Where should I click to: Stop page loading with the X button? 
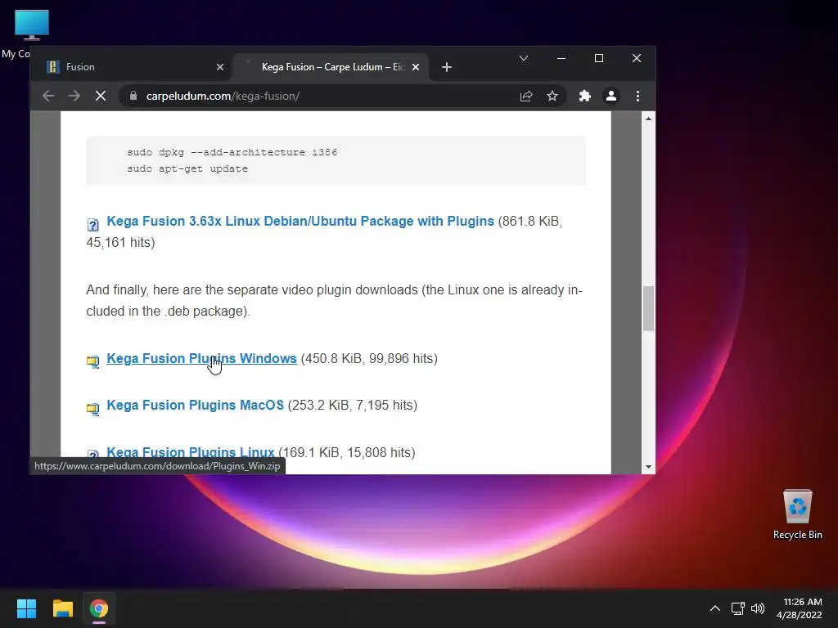click(x=101, y=96)
